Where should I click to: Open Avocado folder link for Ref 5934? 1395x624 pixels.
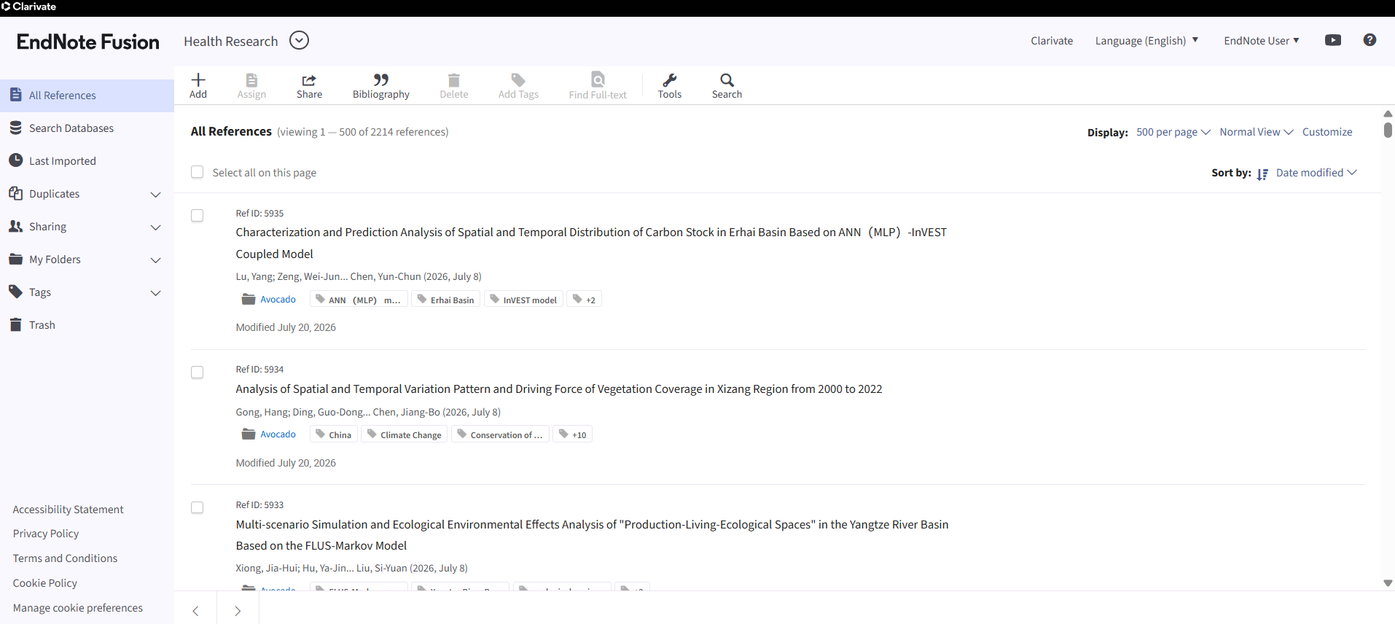click(x=278, y=434)
